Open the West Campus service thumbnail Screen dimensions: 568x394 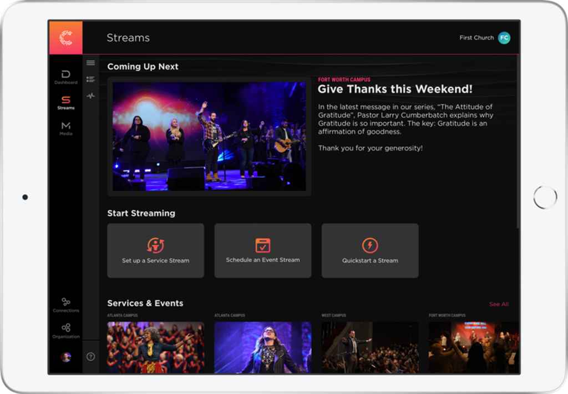[x=370, y=347]
